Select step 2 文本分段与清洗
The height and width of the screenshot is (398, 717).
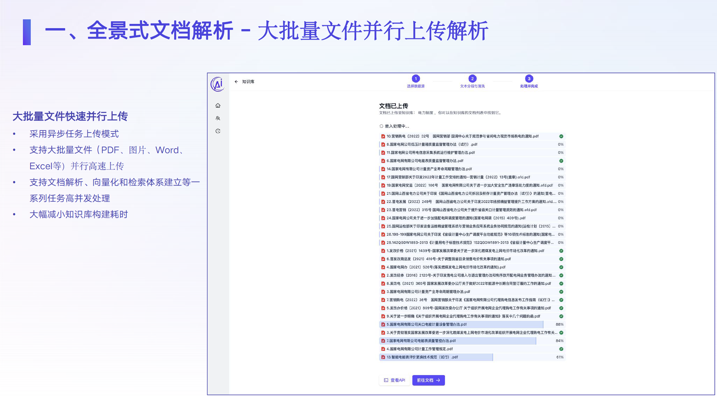pos(472,79)
